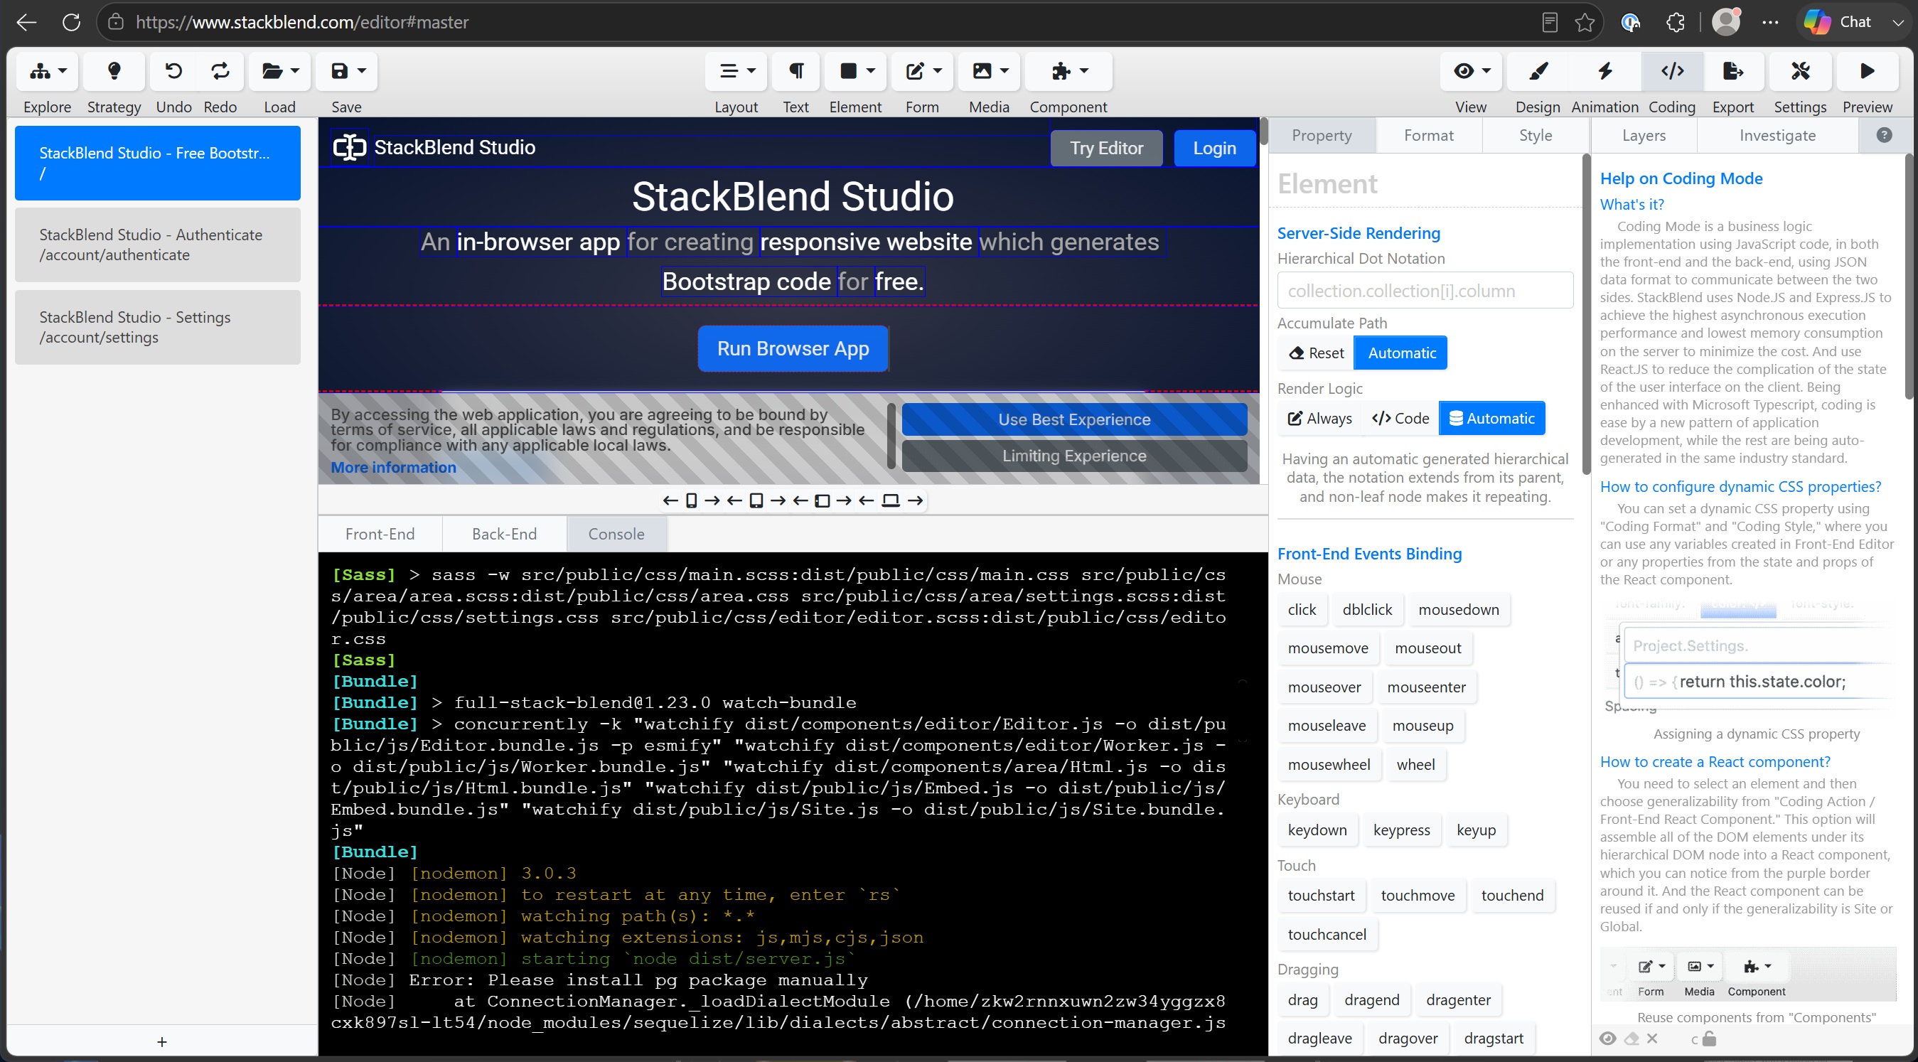Click the eraser icon at bottom right
The height and width of the screenshot is (1062, 1918).
pos(1632,1038)
